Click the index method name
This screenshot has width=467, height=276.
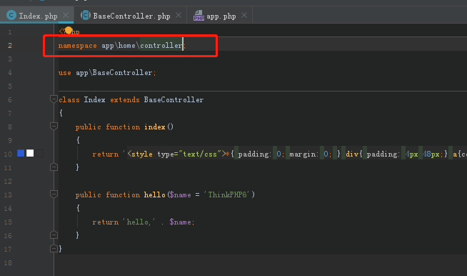coord(154,127)
